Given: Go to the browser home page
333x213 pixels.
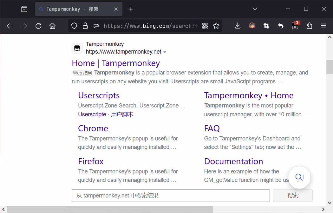Looking at the screenshot, I should pyautogui.click(x=52, y=26).
